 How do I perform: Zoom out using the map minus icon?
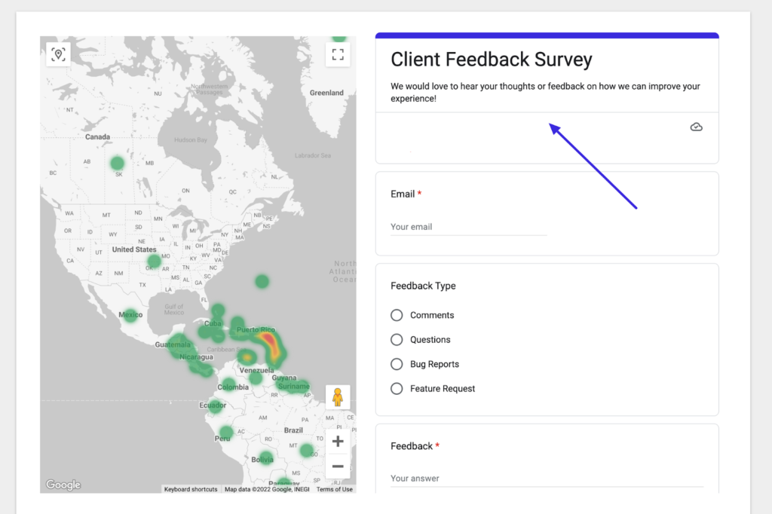(x=337, y=467)
